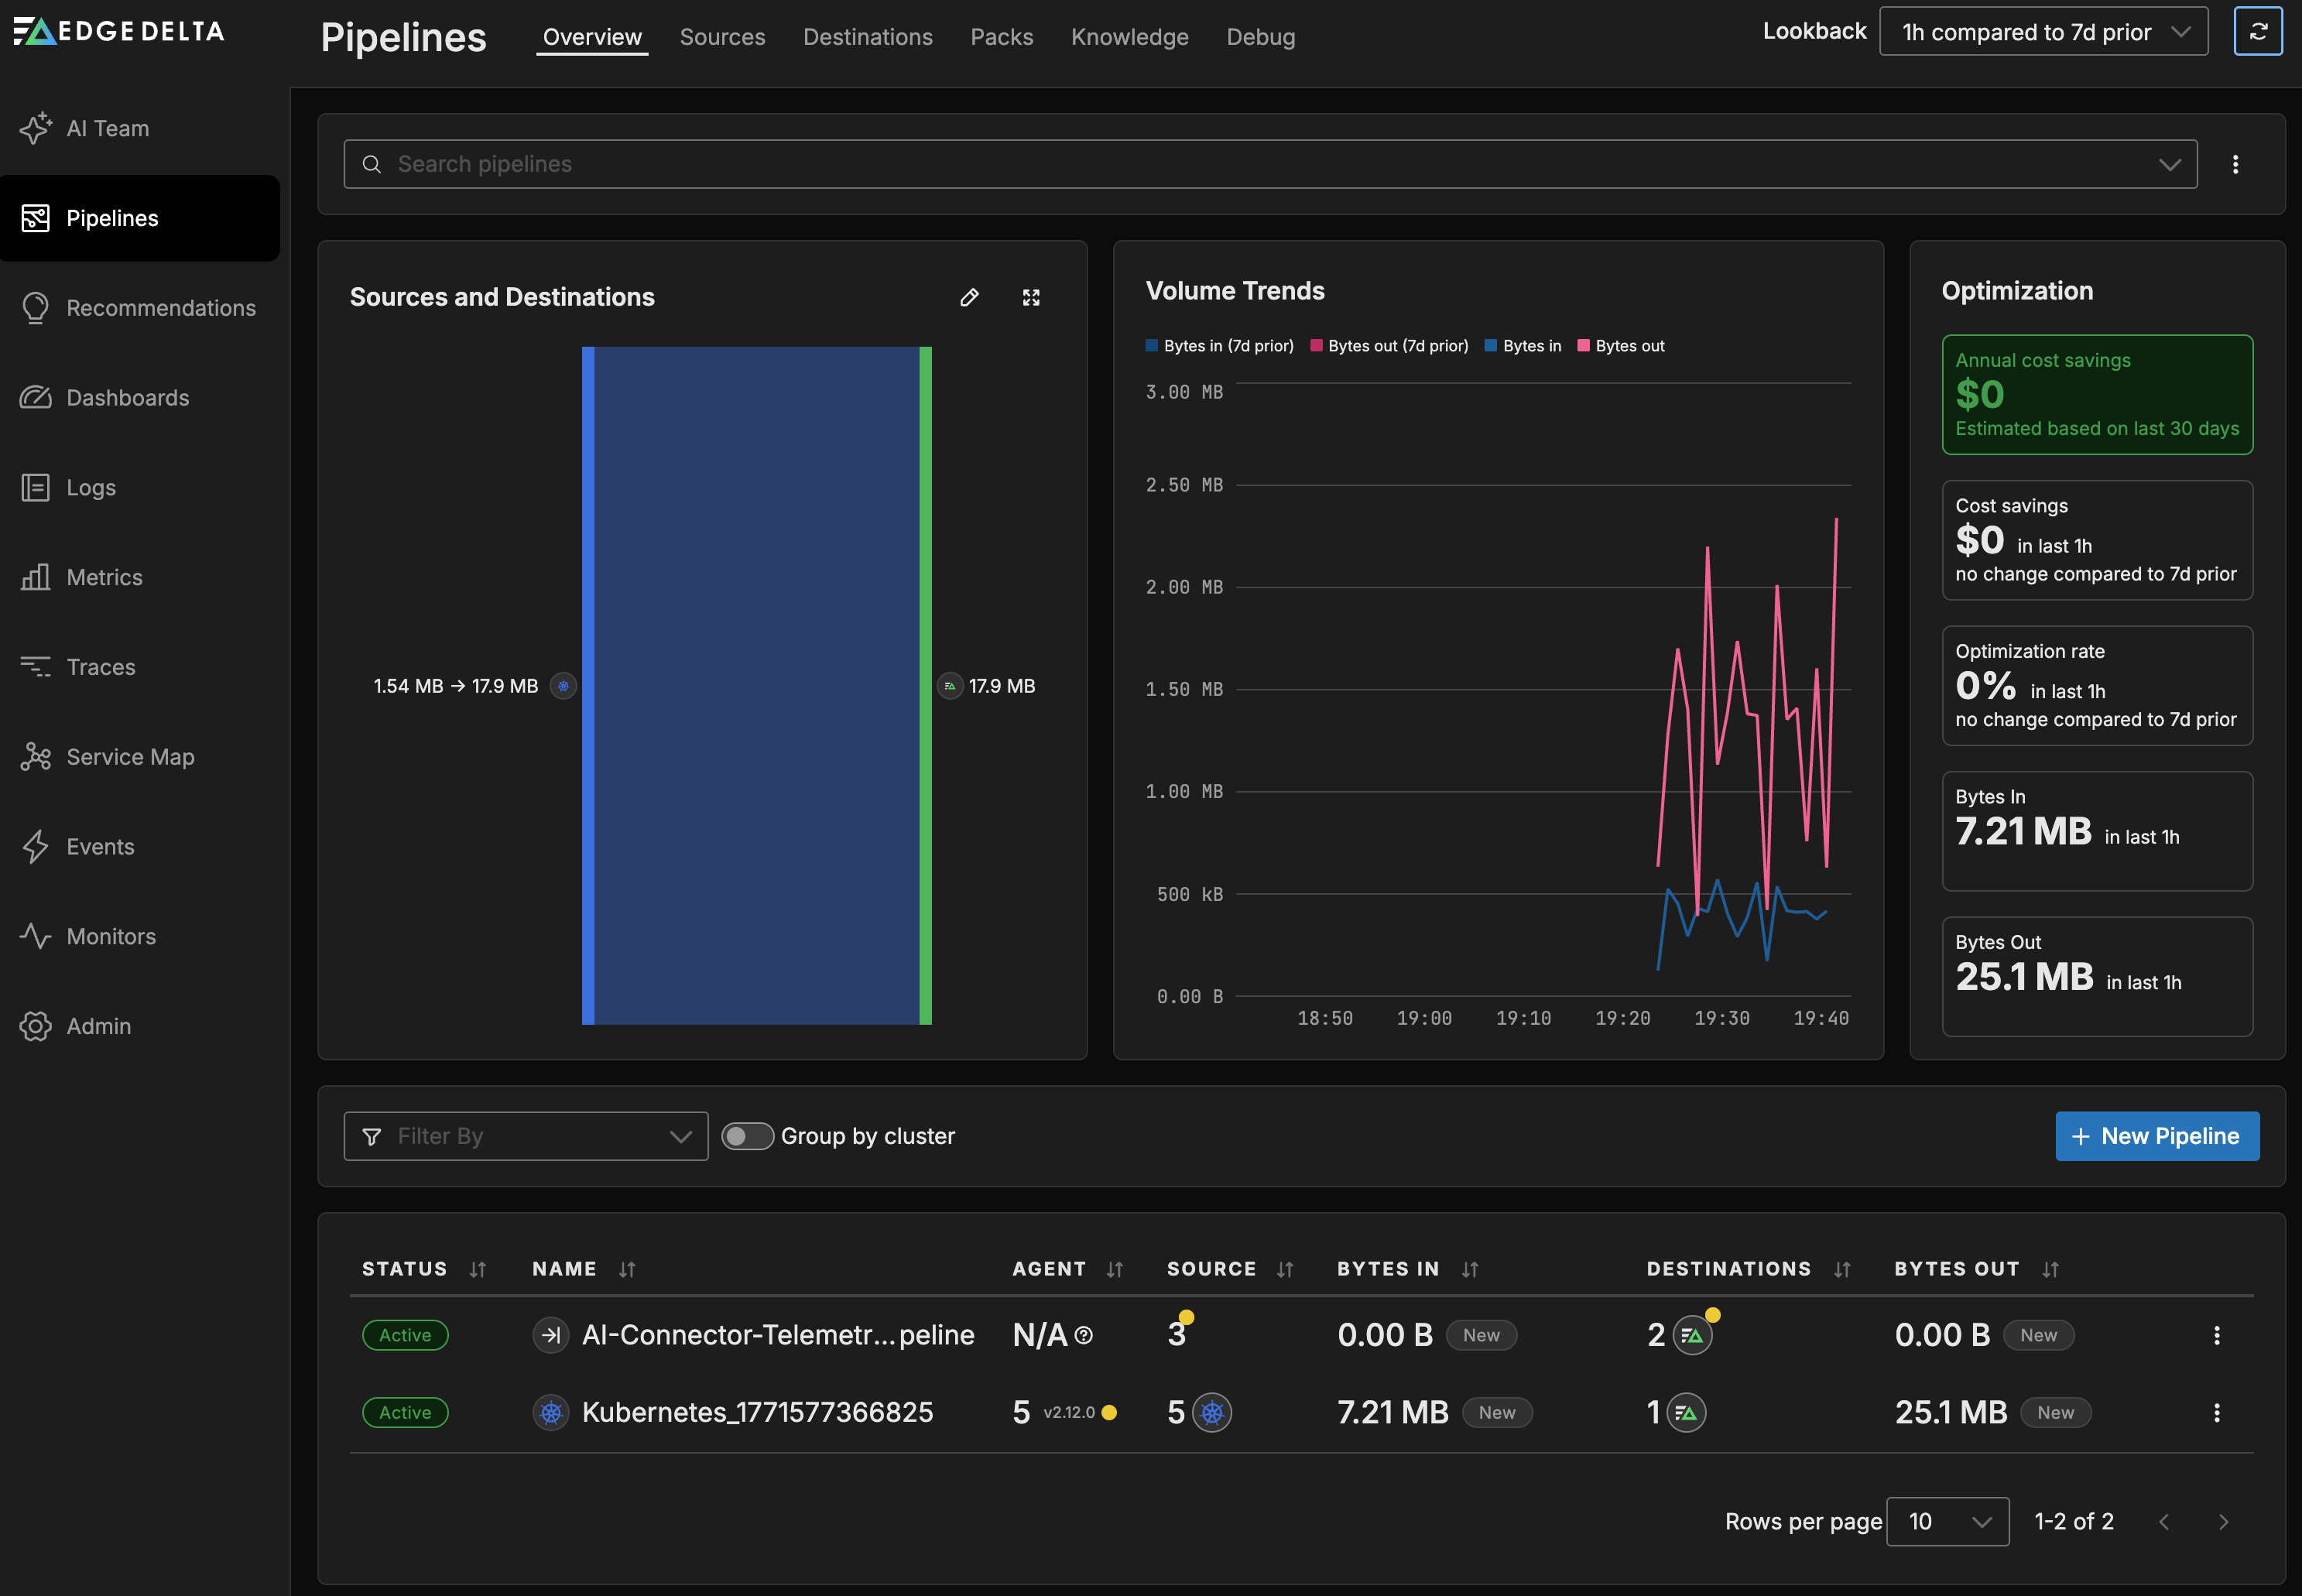Viewport: 2302px width, 1596px height.
Task: Open the Dashboards panel from the sidebar
Action: 127,397
